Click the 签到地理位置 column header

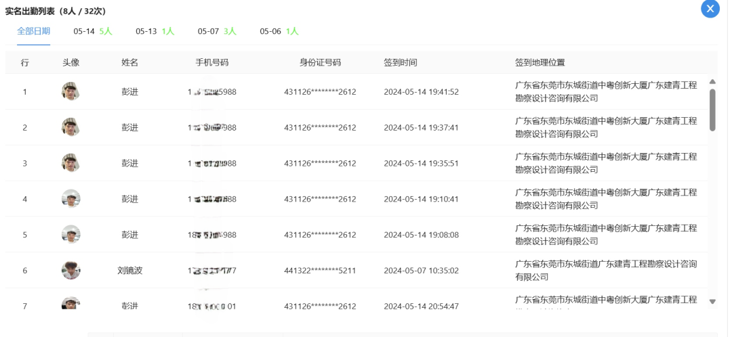point(540,62)
